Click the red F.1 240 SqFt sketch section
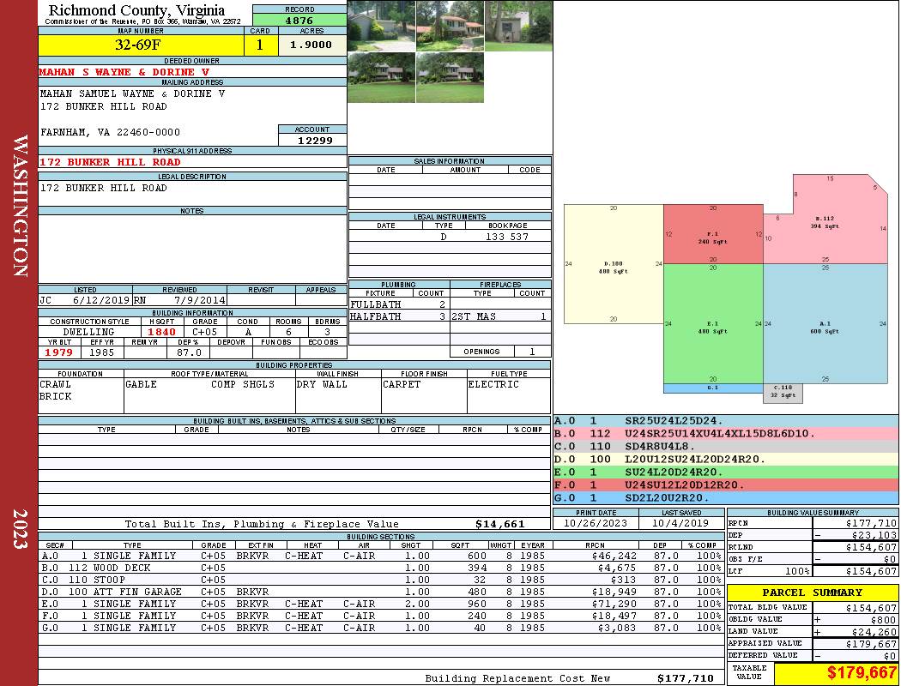The height and width of the screenshot is (686, 901). [x=713, y=234]
